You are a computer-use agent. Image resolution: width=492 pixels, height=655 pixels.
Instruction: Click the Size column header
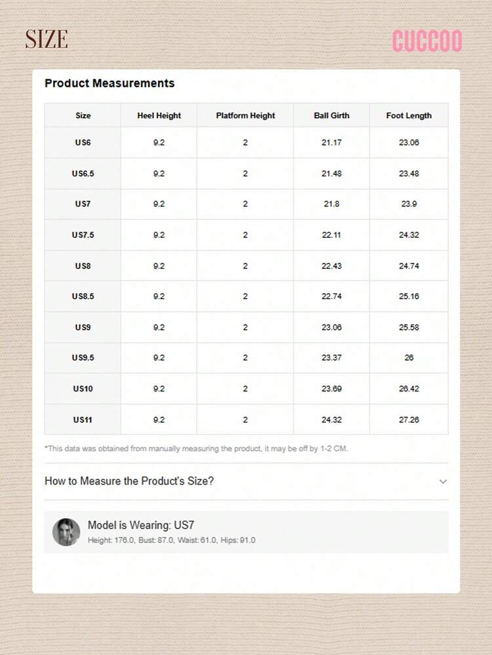tap(83, 115)
